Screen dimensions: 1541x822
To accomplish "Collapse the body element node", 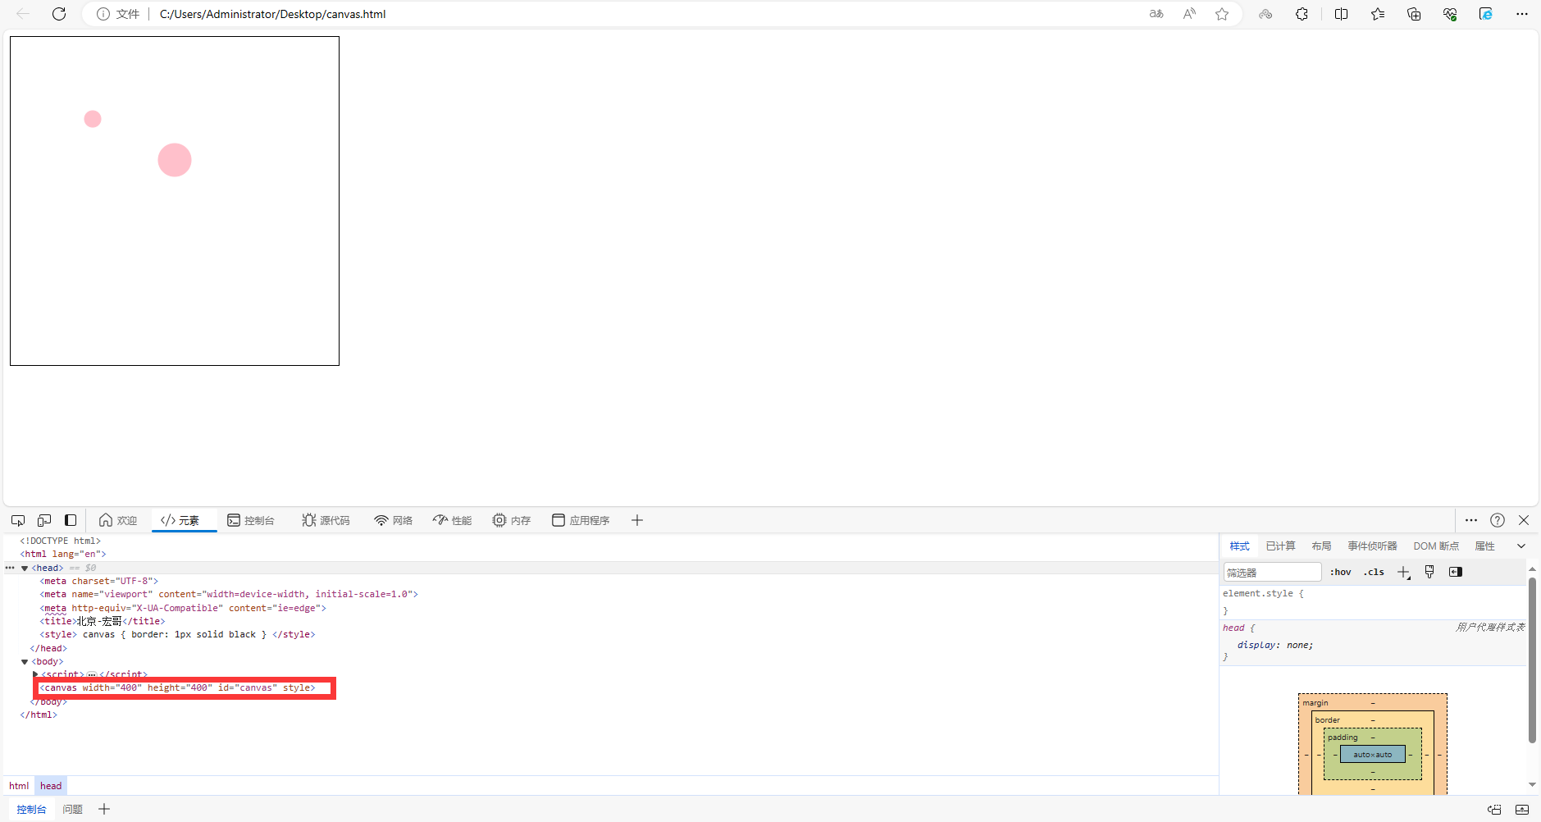I will pos(25,661).
